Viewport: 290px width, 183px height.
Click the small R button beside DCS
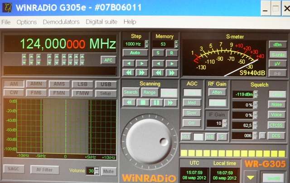pyautogui.click(x=262, y=136)
